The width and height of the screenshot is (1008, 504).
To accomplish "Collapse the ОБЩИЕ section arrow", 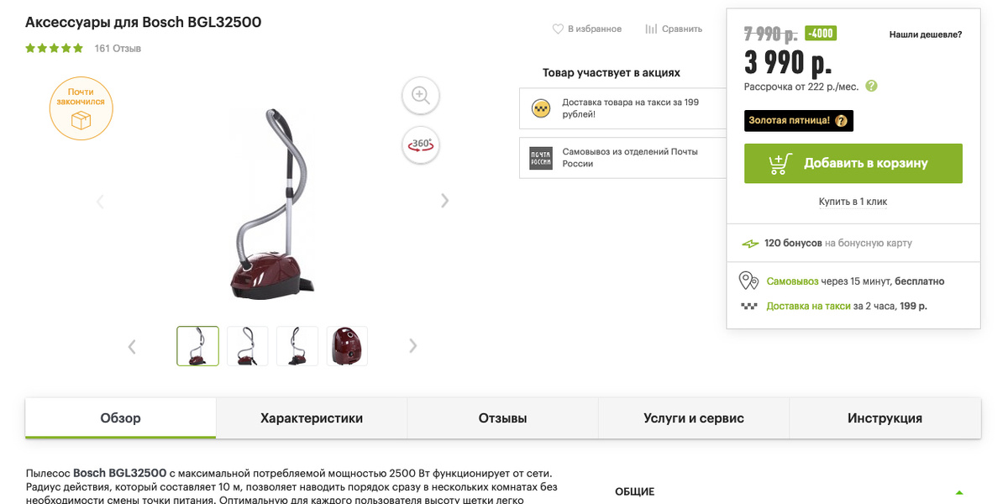I will click(959, 492).
